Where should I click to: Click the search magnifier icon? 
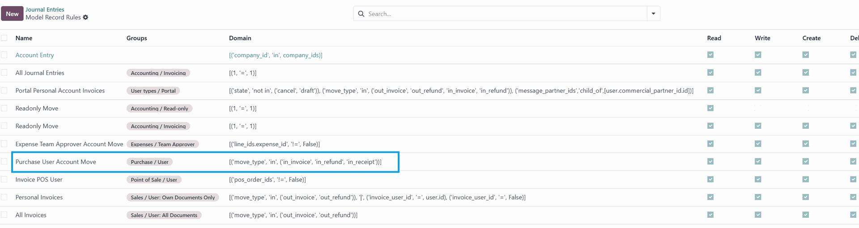click(x=361, y=14)
